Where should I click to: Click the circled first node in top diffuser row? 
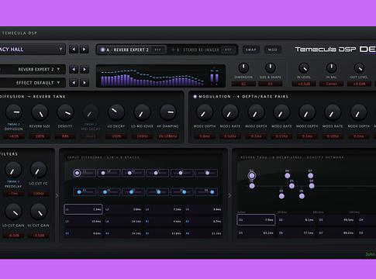(x=77, y=173)
